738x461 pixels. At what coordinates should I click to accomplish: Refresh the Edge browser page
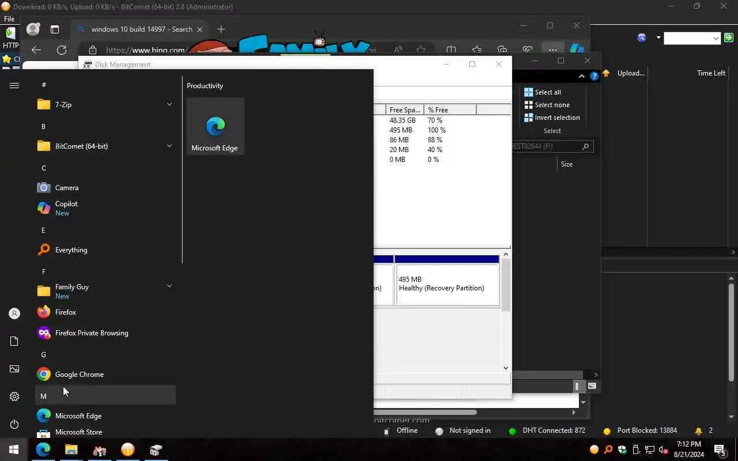point(62,50)
